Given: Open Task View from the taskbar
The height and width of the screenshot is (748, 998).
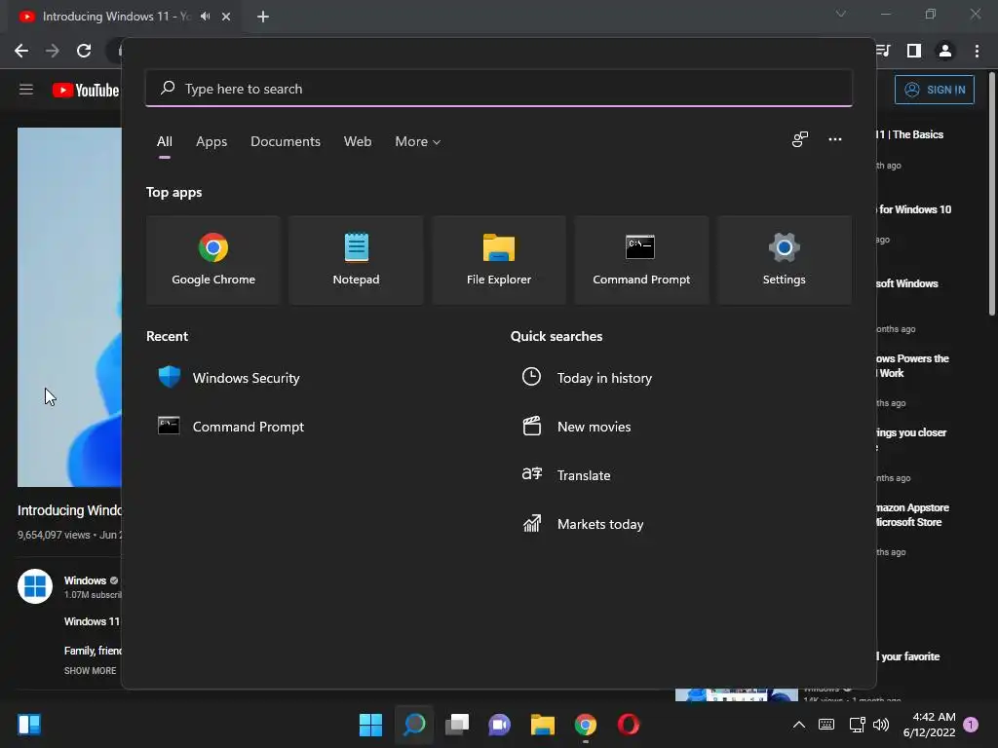Looking at the screenshot, I should point(456,725).
